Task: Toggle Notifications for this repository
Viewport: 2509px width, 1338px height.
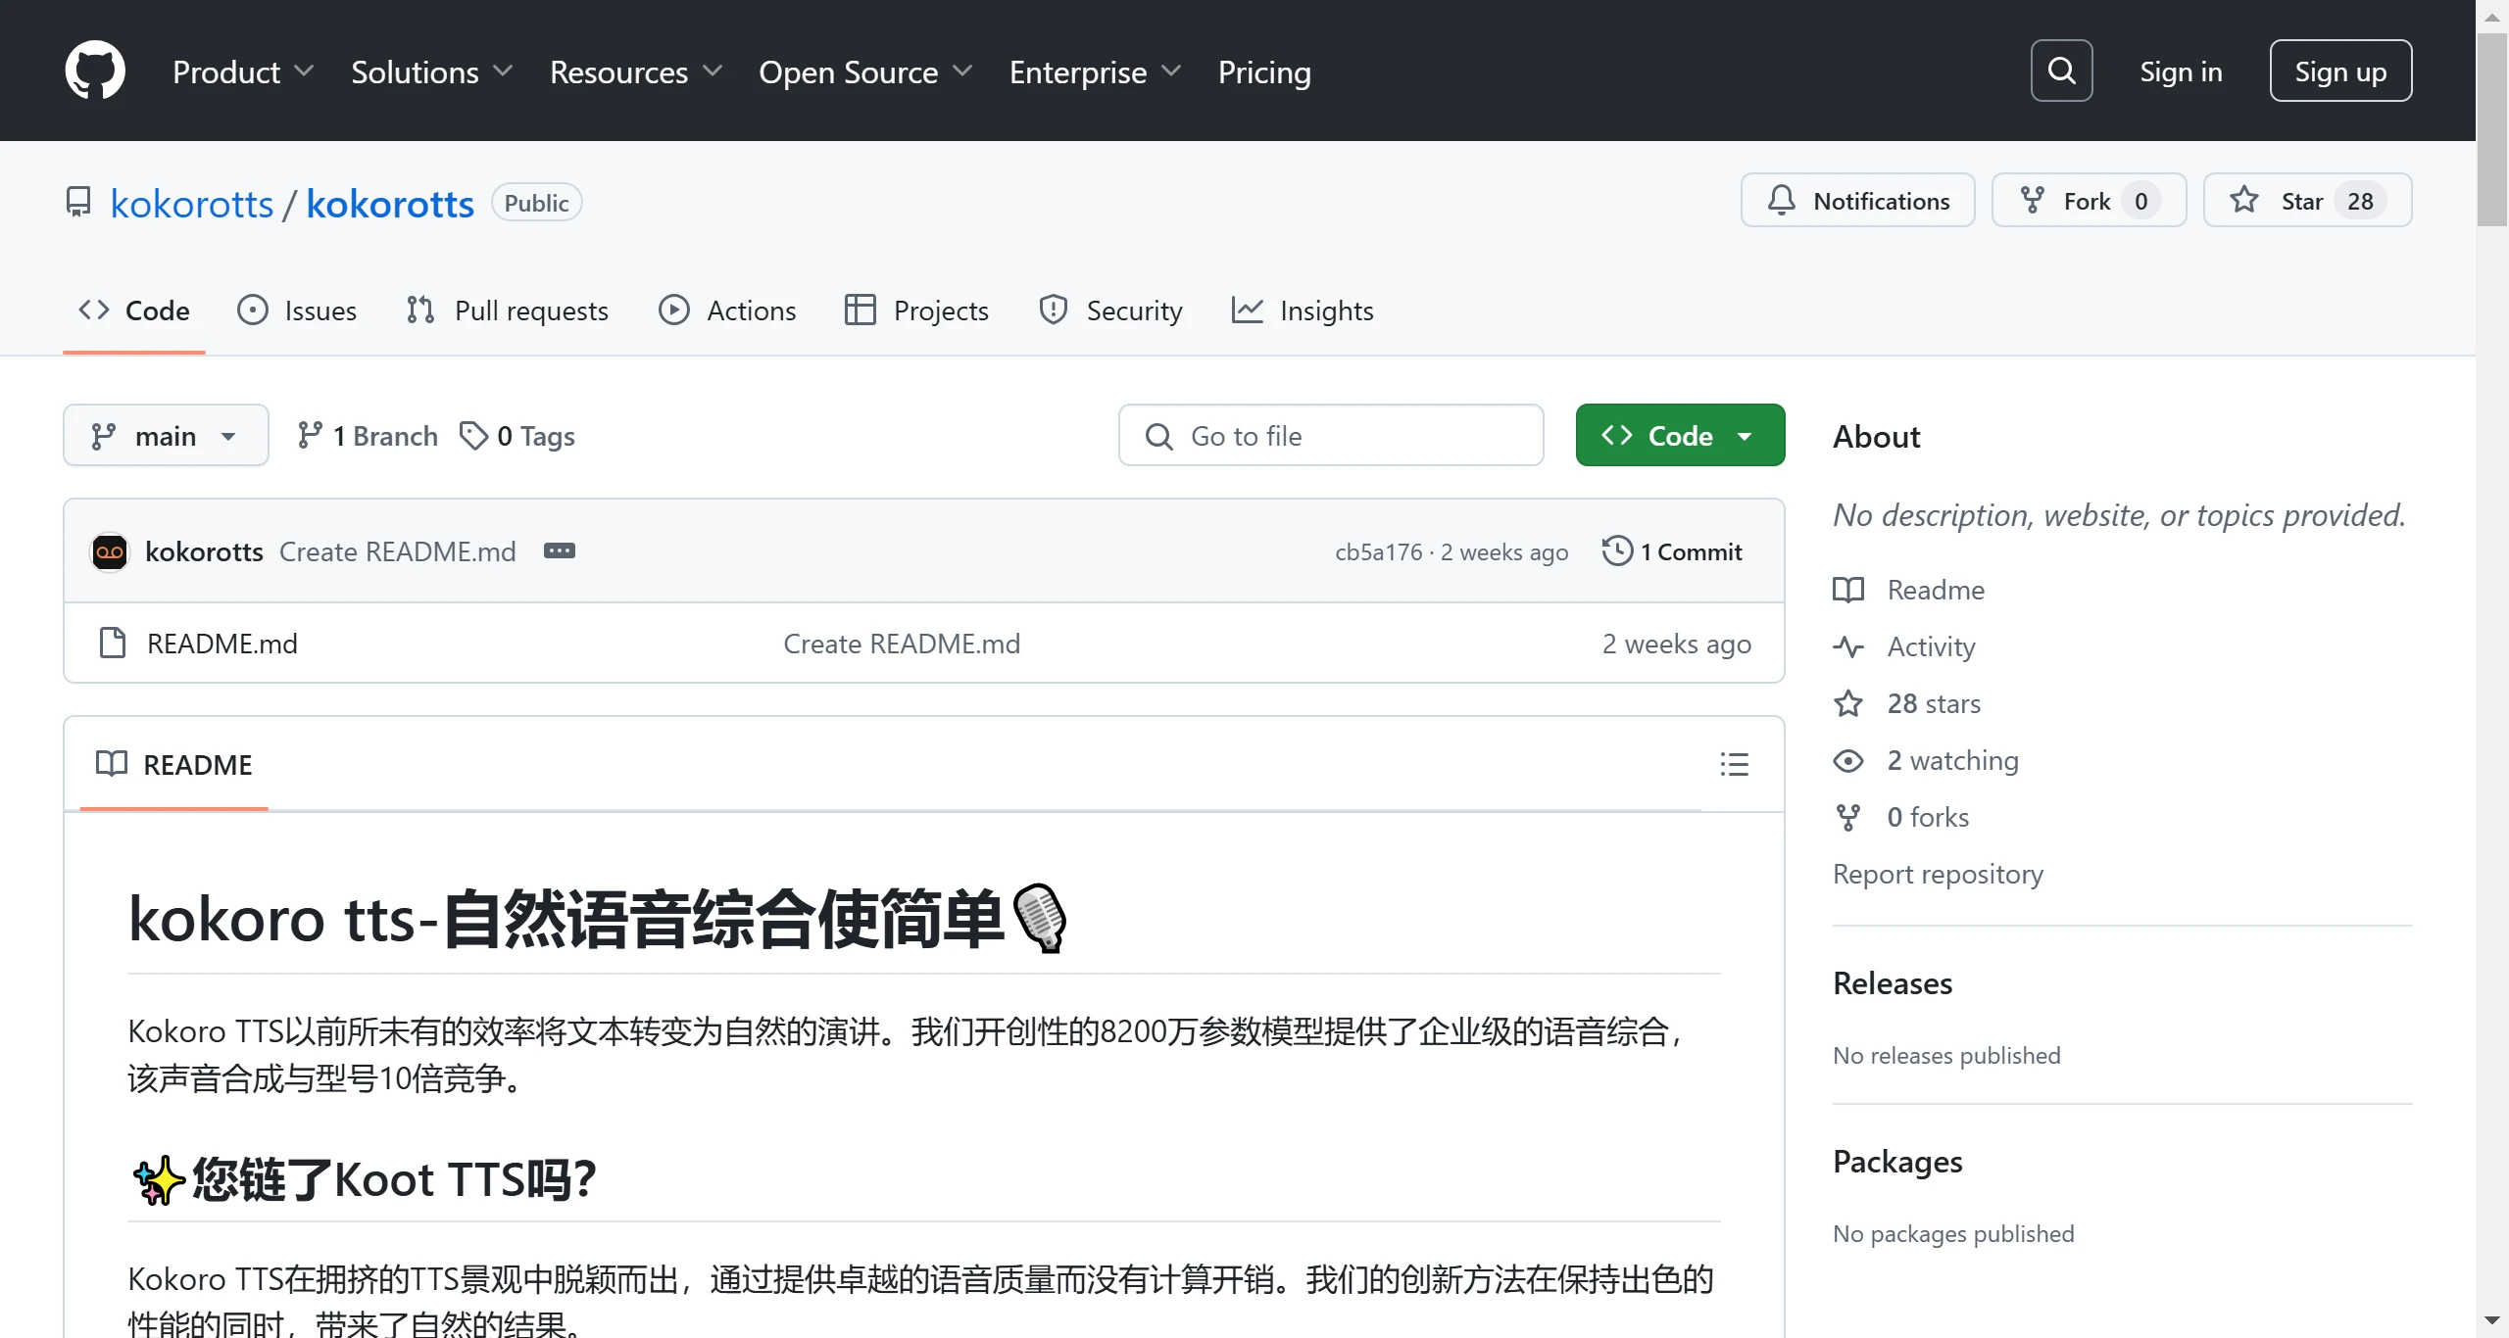Action: pos(1857,201)
